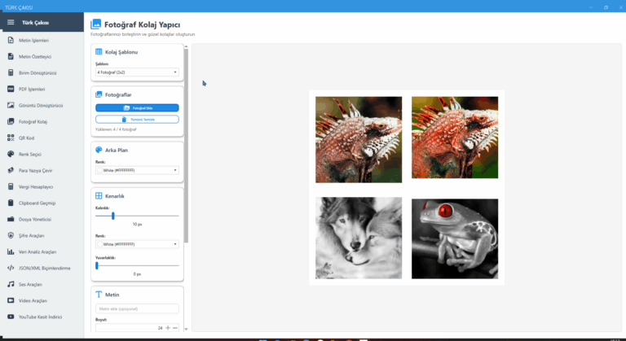This screenshot has height=341, width=626.
Task: Open the JSON/XML Biçimlendirme code icon
Action: (x=11, y=268)
